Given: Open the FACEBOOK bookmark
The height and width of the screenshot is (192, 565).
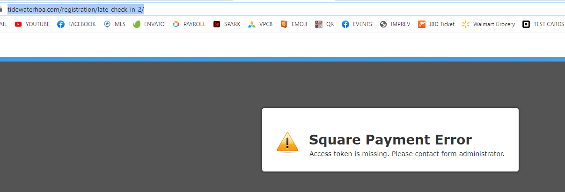Looking at the screenshot, I should tap(76, 24).
